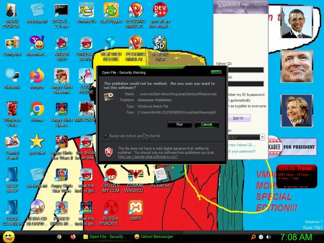This screenshot has width=324, height=243.
Task: Open the 'its over.txt' file
Action: coord(160,178)
